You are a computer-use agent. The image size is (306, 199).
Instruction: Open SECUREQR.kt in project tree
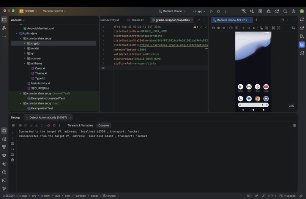point(40,88)
